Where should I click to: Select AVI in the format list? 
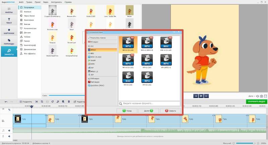[102, 46]
